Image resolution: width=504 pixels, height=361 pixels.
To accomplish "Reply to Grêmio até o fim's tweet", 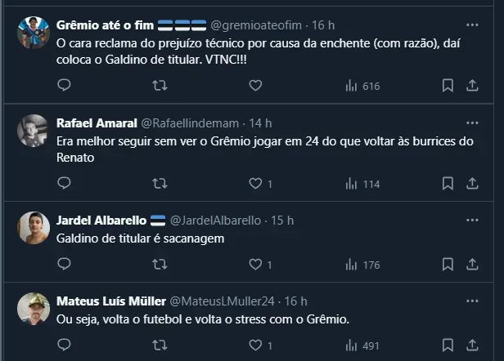I will tap(65, 85).
